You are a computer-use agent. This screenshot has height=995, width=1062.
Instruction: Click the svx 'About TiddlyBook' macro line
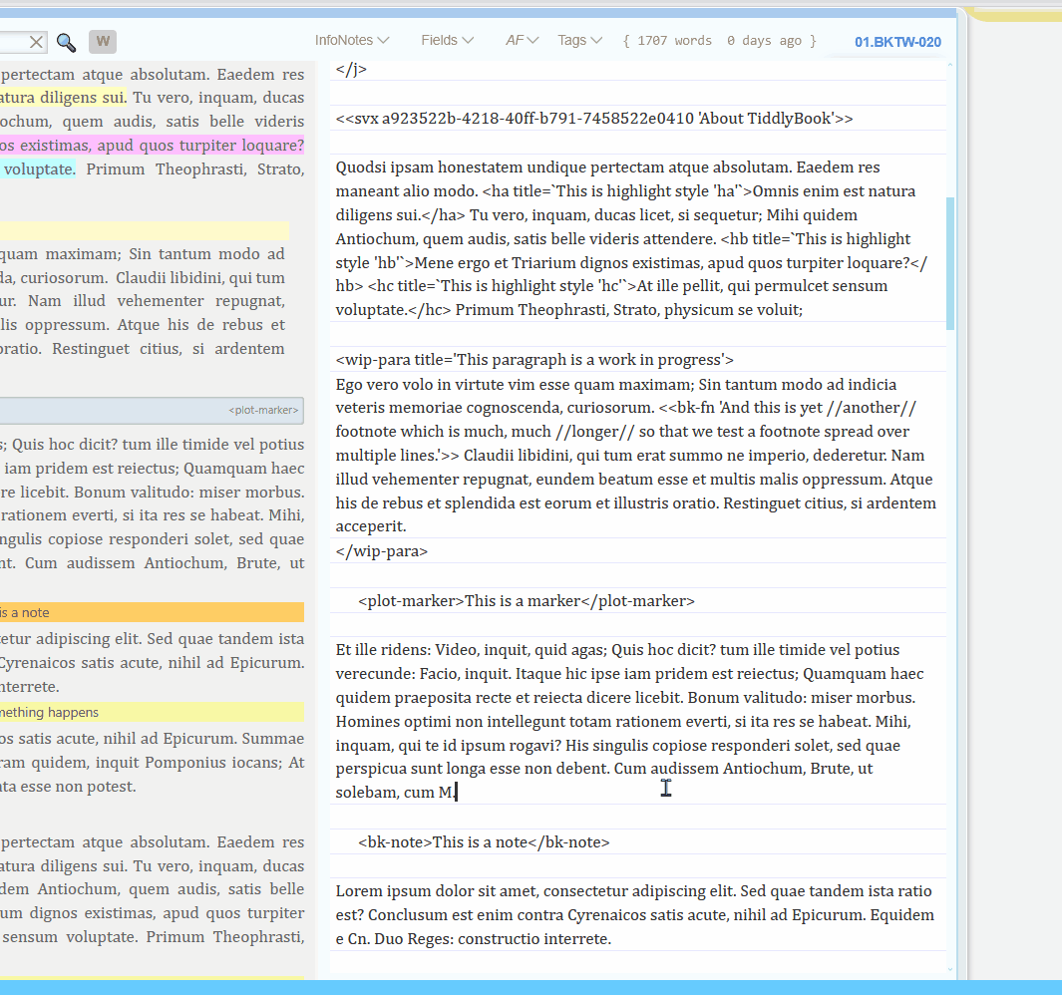(594, 119)
